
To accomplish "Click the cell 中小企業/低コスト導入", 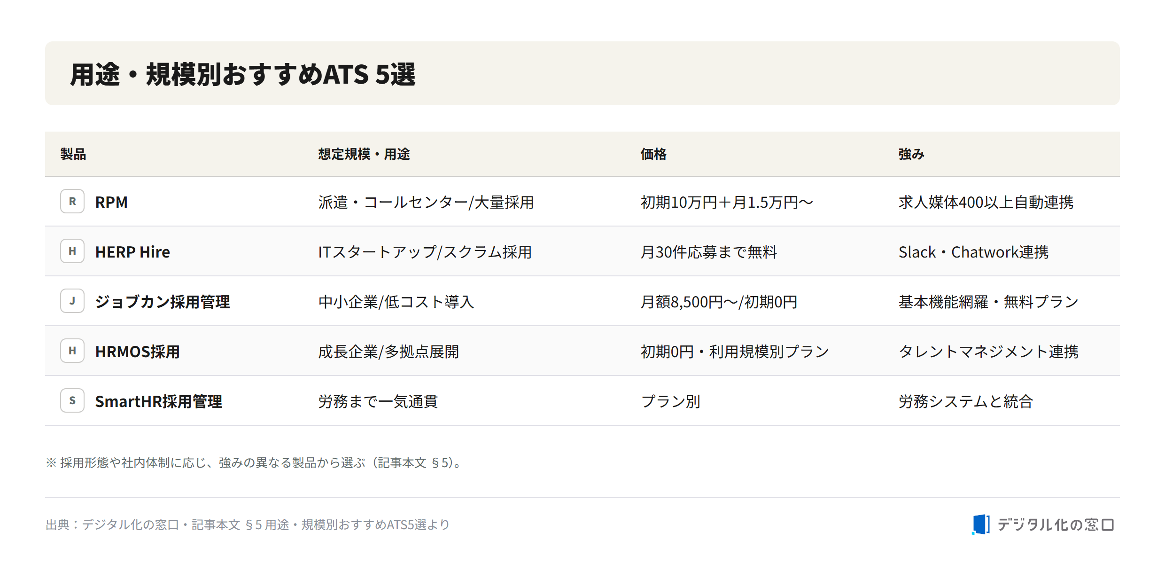I will pos(396,302).
